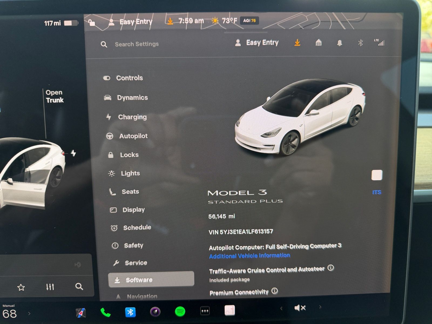
Task: Open the Autopilot settings
Action: click(127, 136)
